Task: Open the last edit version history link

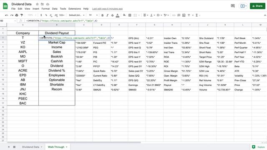Action: (x=107, y=9)
